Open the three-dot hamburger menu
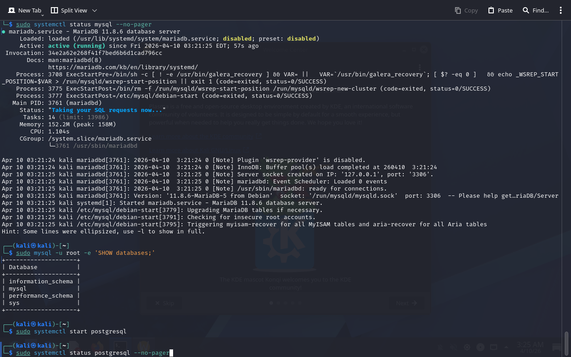This screenshot has width=571, height=357. tap(561, 10)
